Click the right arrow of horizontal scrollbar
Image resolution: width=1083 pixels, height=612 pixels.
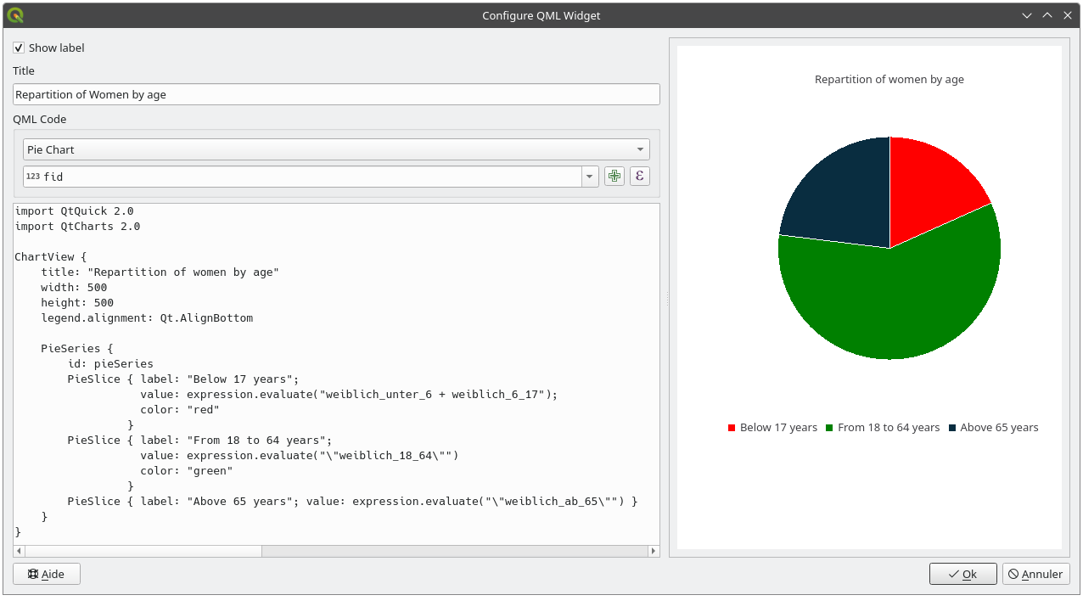point(654,551)
